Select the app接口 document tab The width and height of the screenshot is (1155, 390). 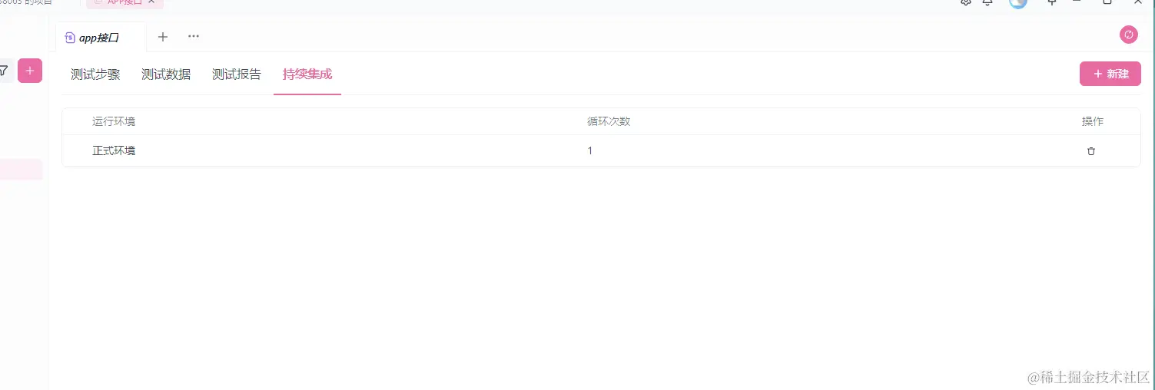point(100,37)
